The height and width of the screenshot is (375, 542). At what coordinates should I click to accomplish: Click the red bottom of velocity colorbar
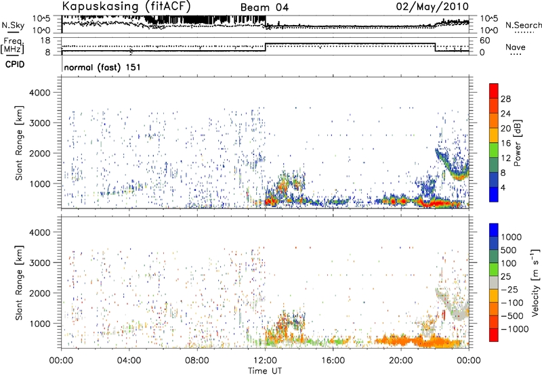494,335
